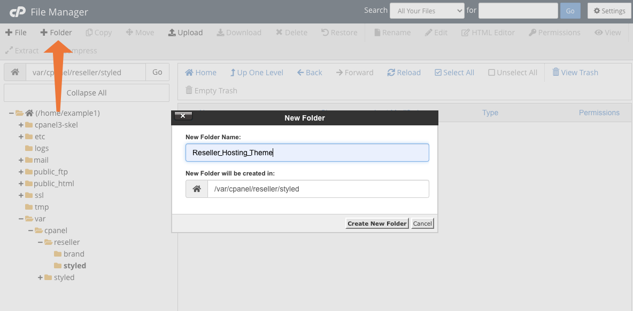Click the View Trash icon
633x311 pixels.
pos(556,73)
